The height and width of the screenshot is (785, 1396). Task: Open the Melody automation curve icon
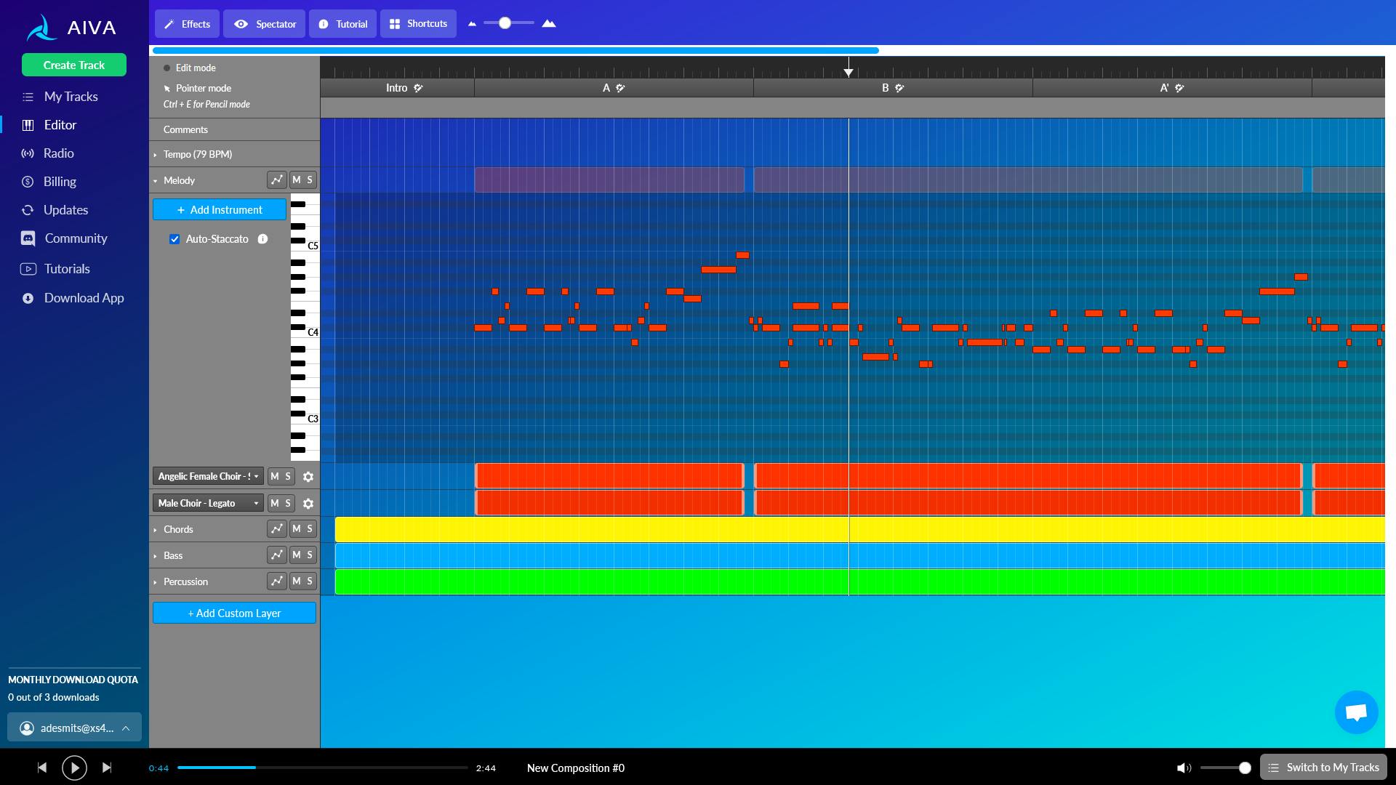[x=276, y=180]
